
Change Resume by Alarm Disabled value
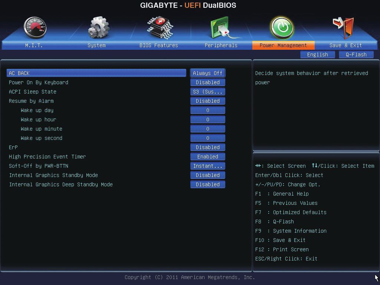click(208, 101)
